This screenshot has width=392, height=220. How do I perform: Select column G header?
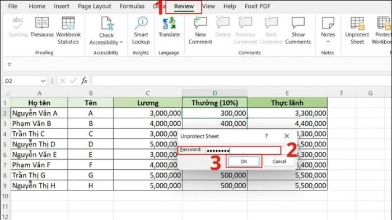click(370, 93)
